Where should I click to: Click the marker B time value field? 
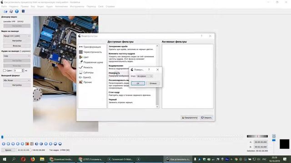[261, 147]
